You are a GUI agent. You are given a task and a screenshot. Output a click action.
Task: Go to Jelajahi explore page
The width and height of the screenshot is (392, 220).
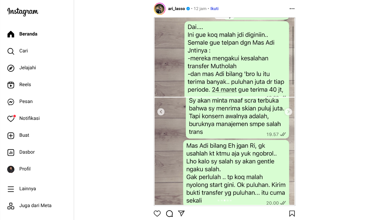tap(11, 68)
